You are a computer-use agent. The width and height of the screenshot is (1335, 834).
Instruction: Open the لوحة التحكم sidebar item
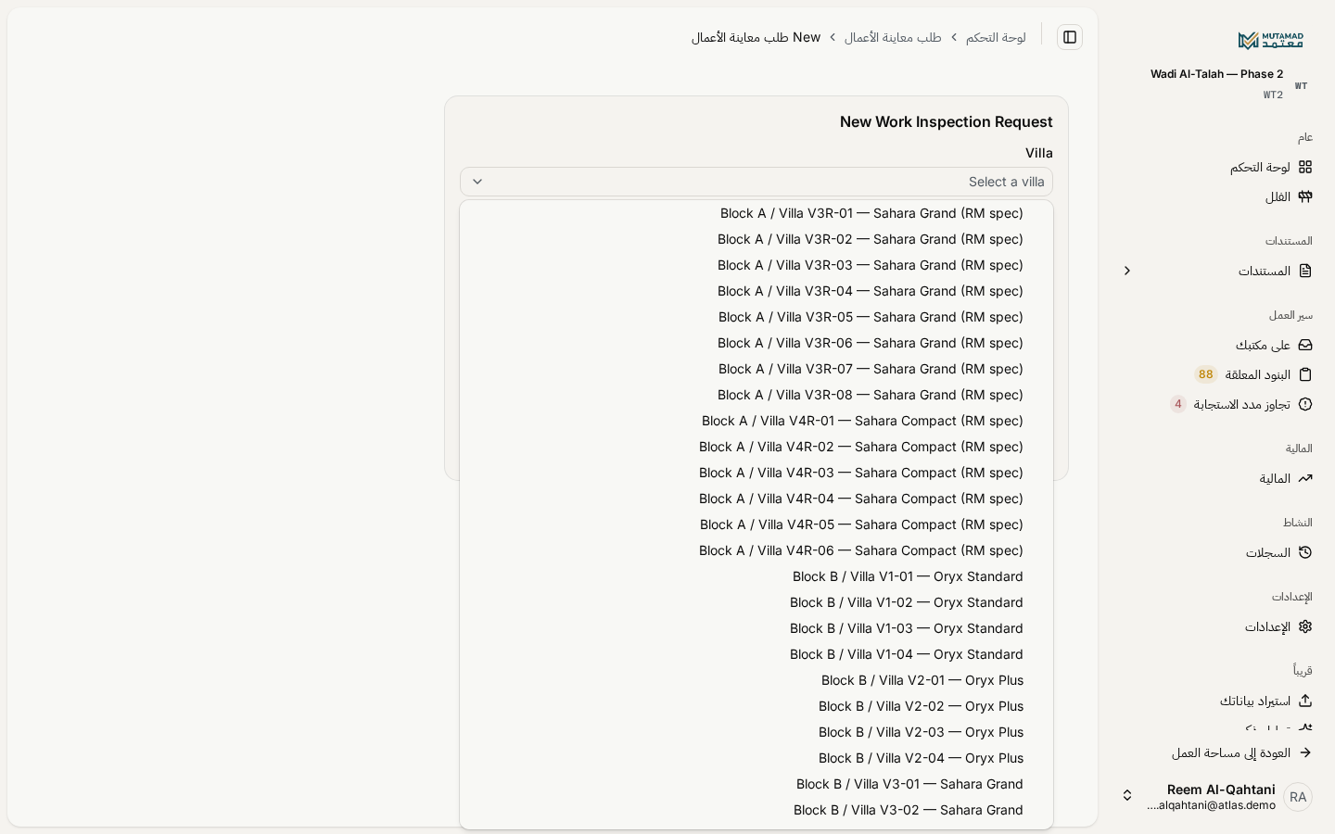pos(1216,167)
